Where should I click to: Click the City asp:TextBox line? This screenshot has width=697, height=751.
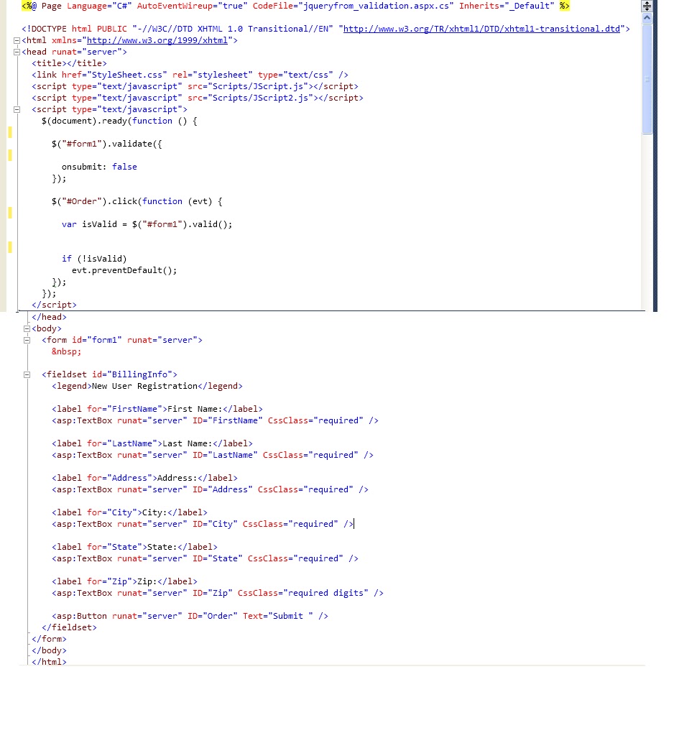coord(203,524)
